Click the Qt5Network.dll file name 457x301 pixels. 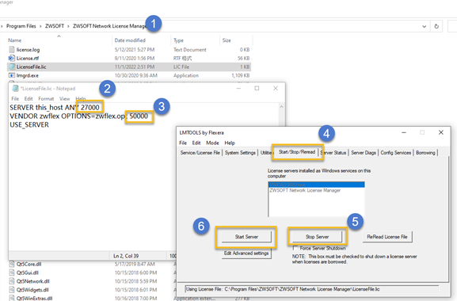pyautogui.click(x=33, y=281)
